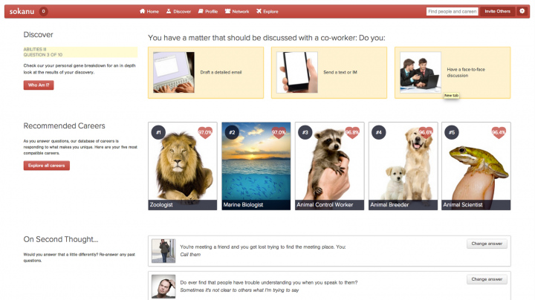
Task: Open the Profile page
Action: point(208,12)
